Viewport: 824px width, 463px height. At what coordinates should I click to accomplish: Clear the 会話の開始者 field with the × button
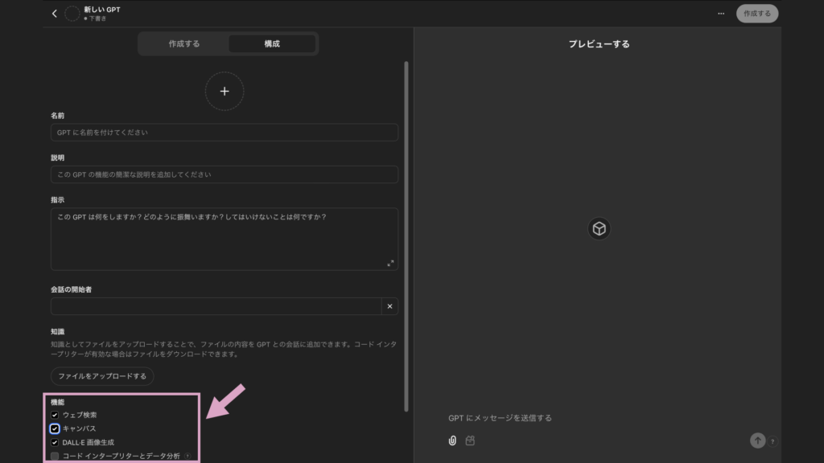390,306
